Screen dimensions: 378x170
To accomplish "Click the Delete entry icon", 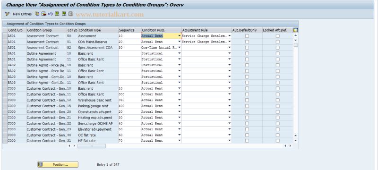I will (43, 14).
